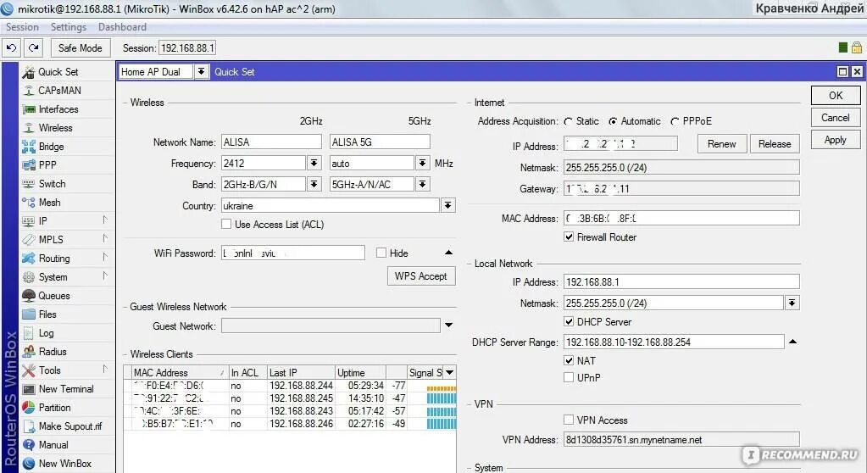Click 5GHz Network Name field ALISA 5G

(380, 142)
